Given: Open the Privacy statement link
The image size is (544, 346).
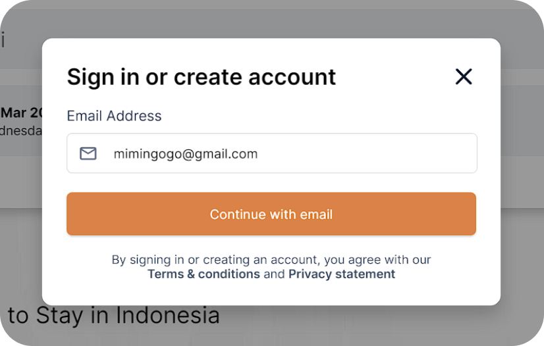Looking at the screenshot, I should click(342, 274).
